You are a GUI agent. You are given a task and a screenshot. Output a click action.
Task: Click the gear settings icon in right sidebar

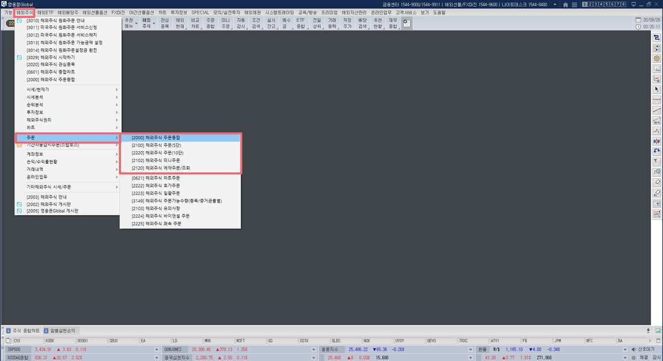[x=656, y=58]
